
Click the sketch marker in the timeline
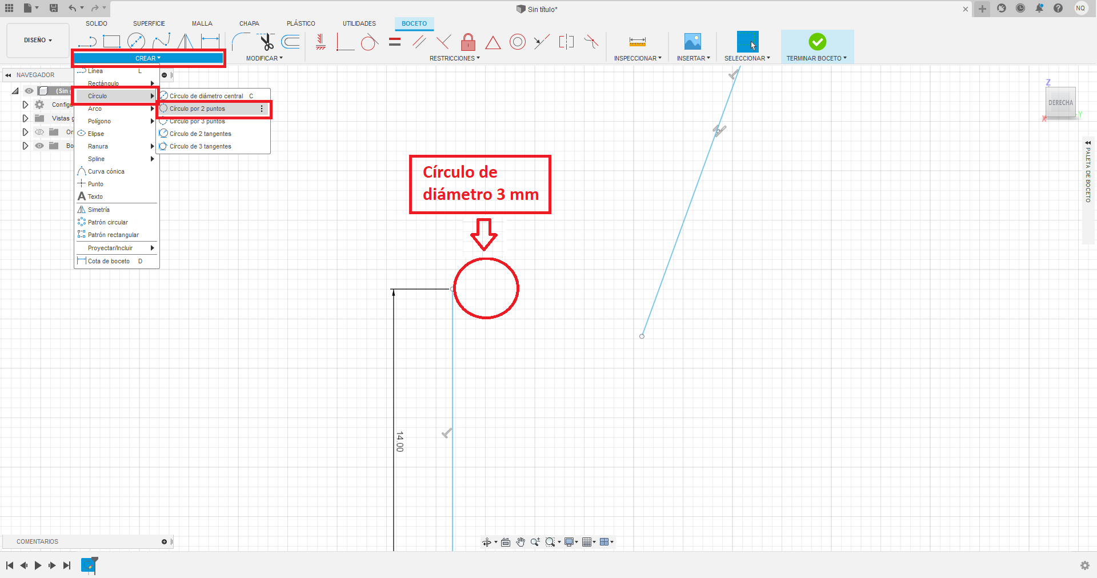[x=89, y=565]
